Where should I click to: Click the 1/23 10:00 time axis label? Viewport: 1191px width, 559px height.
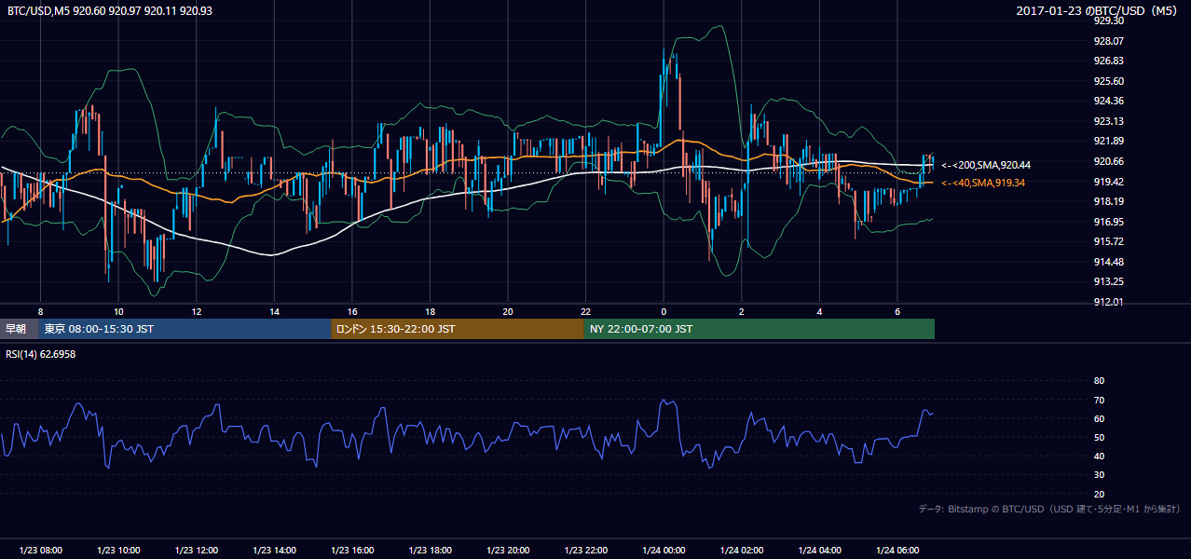118,551
